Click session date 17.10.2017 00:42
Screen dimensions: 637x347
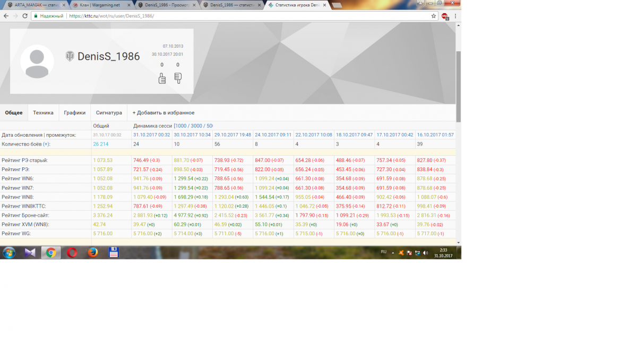tap(395, 135)
